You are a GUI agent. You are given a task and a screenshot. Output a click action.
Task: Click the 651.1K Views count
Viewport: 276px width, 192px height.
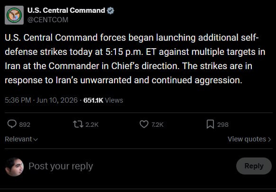pyautogui.click(x=103, y=100)
